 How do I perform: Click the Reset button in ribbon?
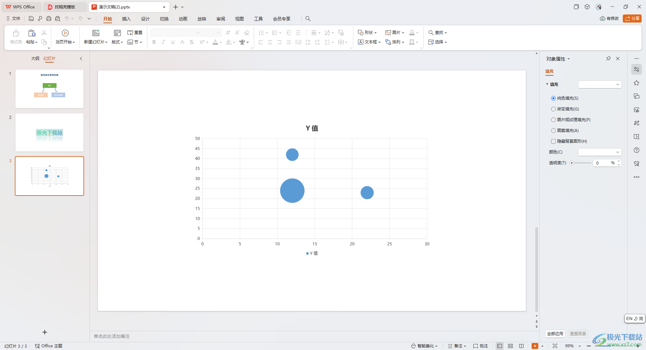135,33
